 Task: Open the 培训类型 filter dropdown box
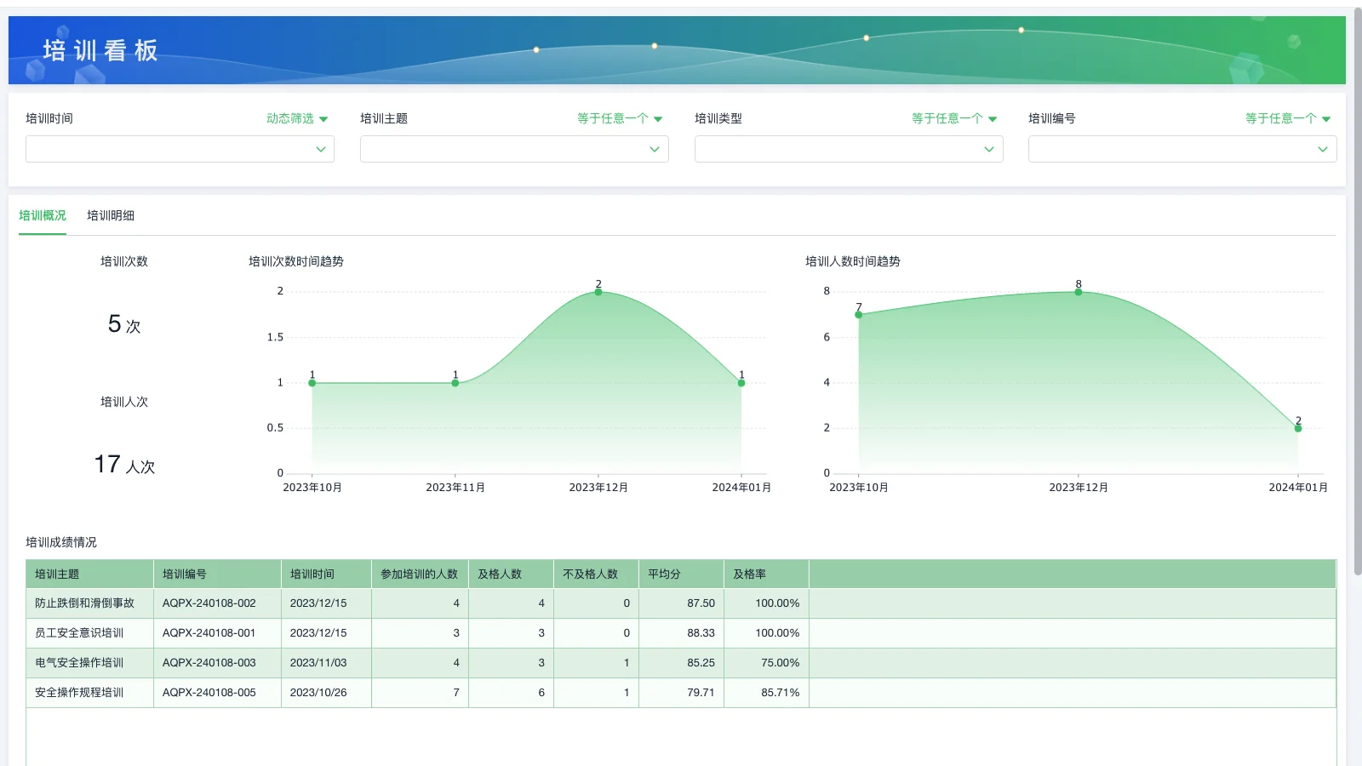(x=848, y=149)
